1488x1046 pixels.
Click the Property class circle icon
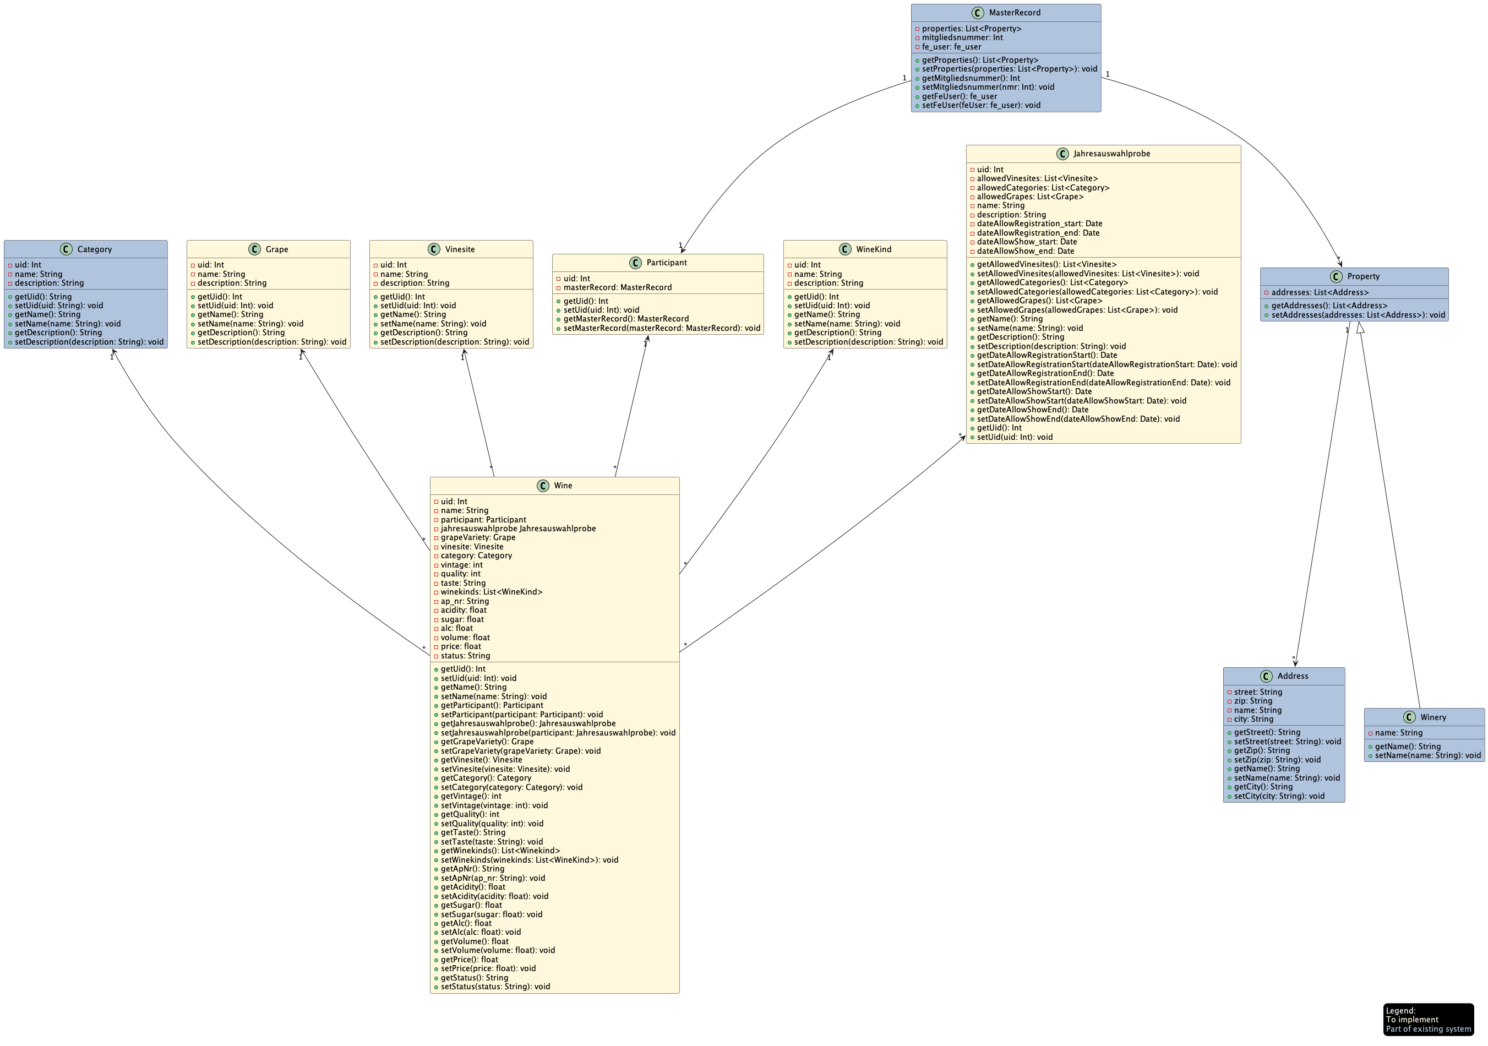pos(1336,277)
